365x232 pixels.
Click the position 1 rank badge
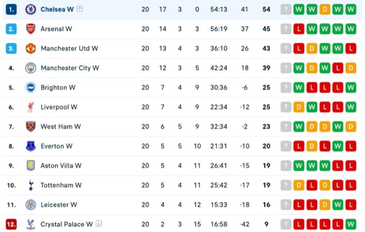pos(11,9)
